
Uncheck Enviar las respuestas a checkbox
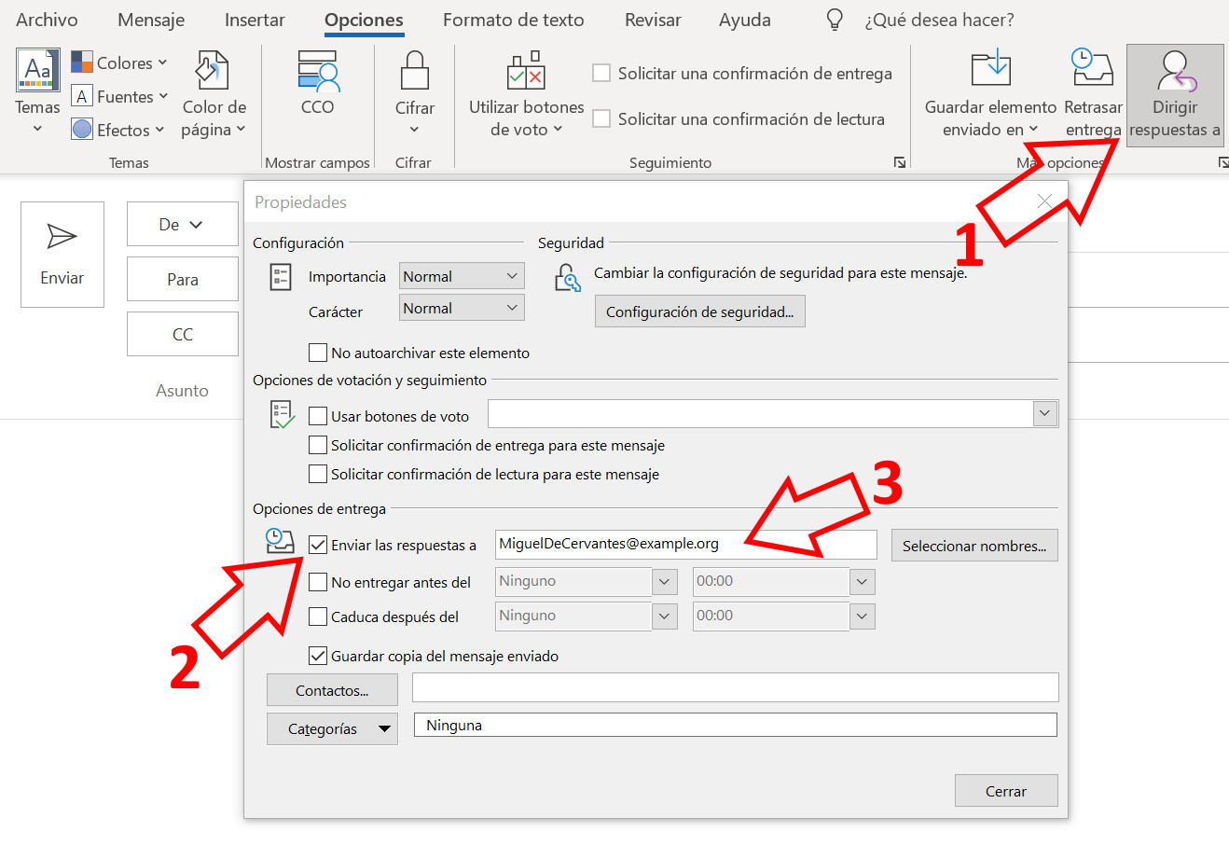(318, 545)
